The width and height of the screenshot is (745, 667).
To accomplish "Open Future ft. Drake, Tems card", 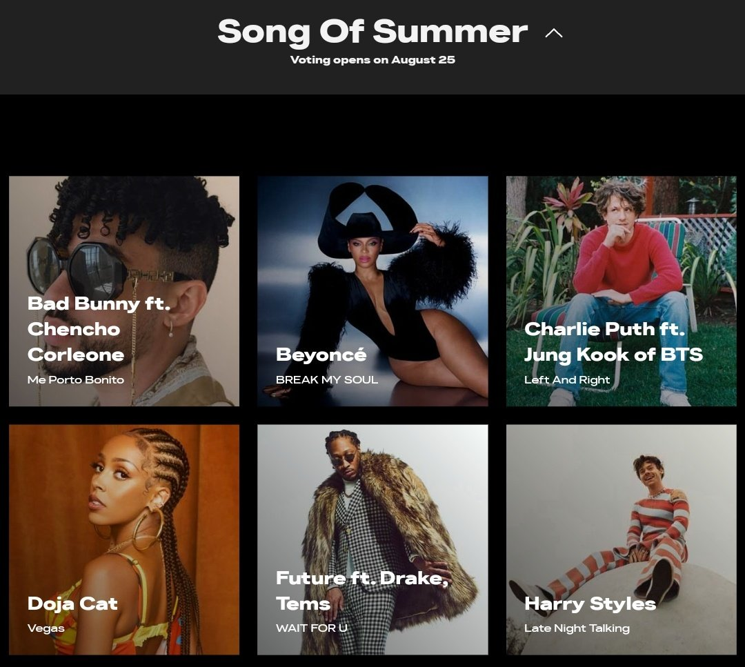I will click(372, 539).
